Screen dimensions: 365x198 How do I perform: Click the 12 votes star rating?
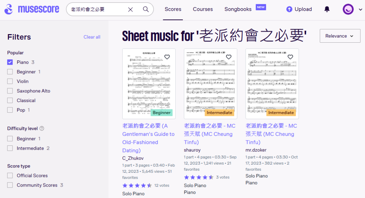point(137,186)
